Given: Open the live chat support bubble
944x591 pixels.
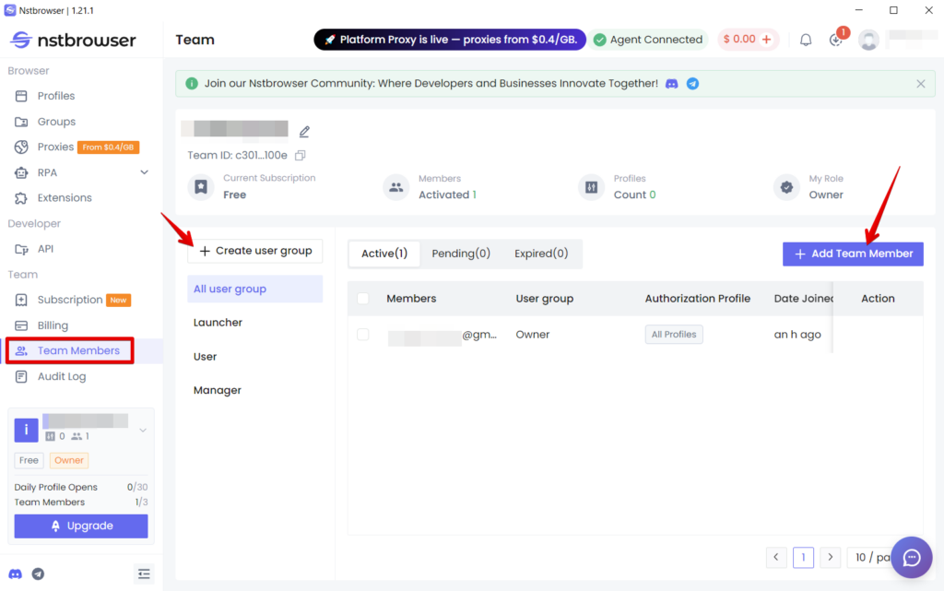Looking at the screenshot, I should (912, 557).
